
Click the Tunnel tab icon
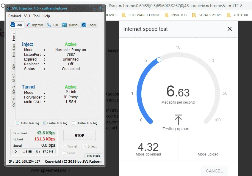(x=64, y=25)
